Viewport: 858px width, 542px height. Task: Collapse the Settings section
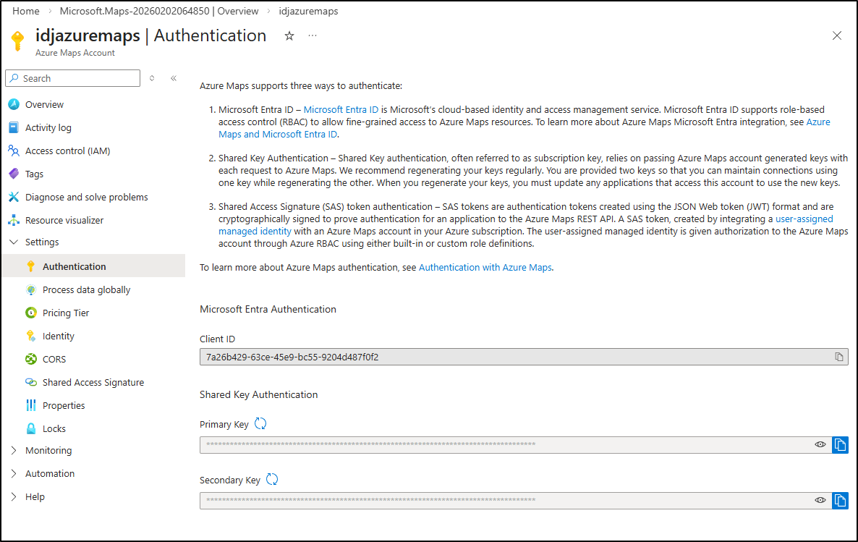14,242
